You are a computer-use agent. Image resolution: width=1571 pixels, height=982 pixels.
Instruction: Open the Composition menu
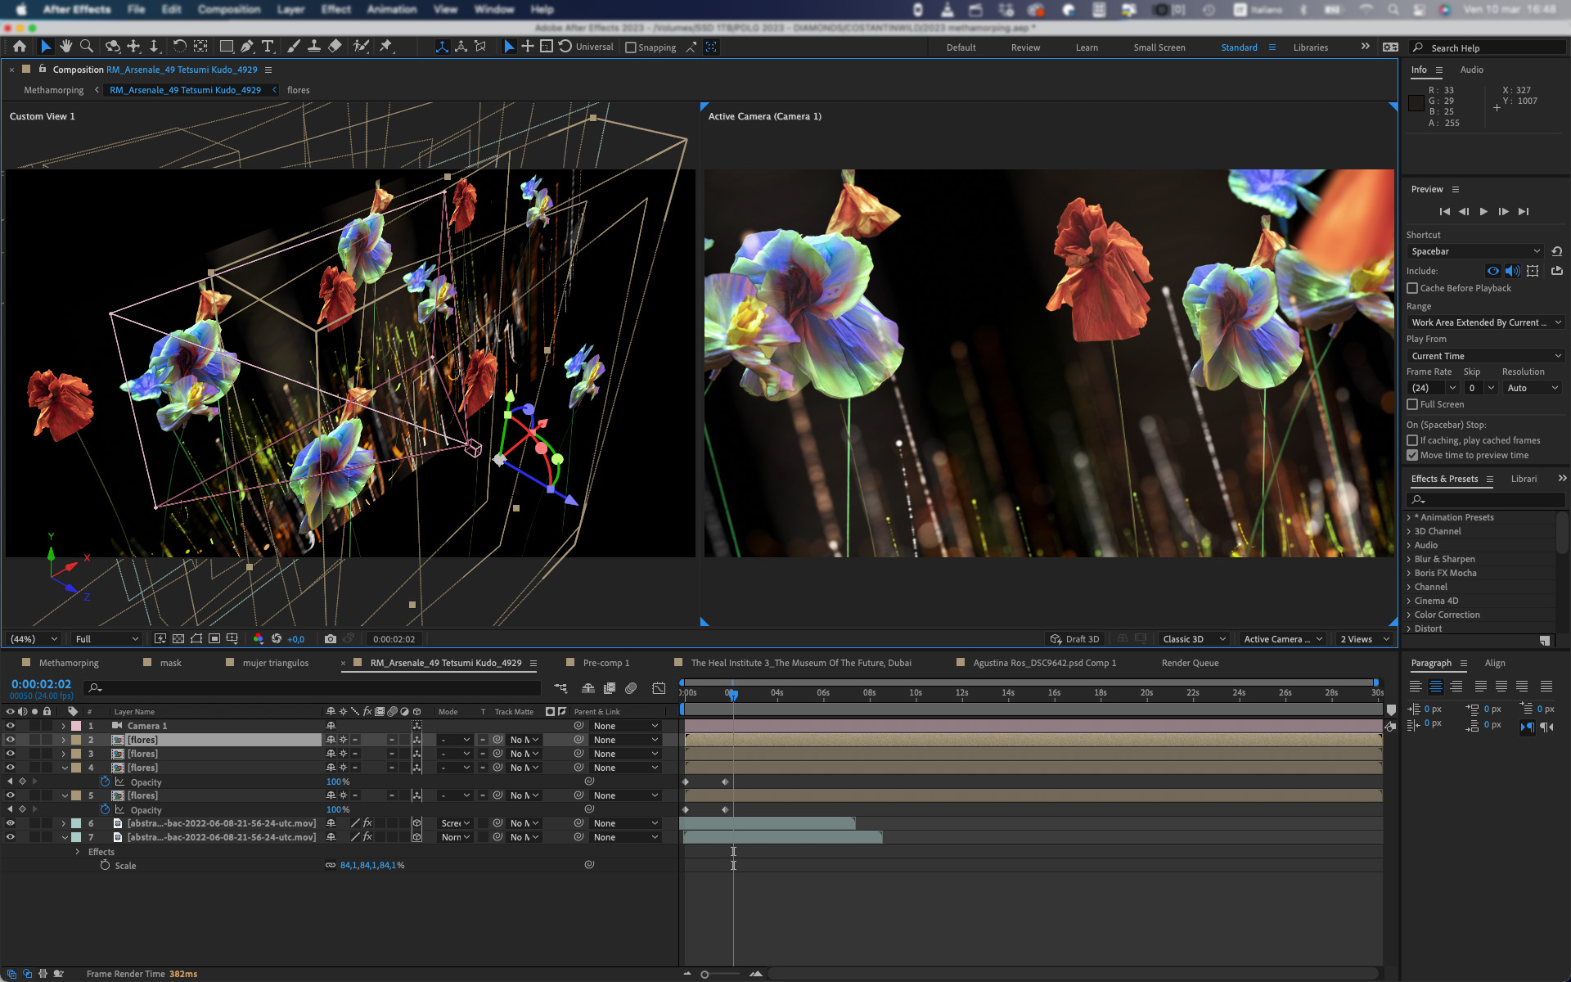[x=229, y=9]
